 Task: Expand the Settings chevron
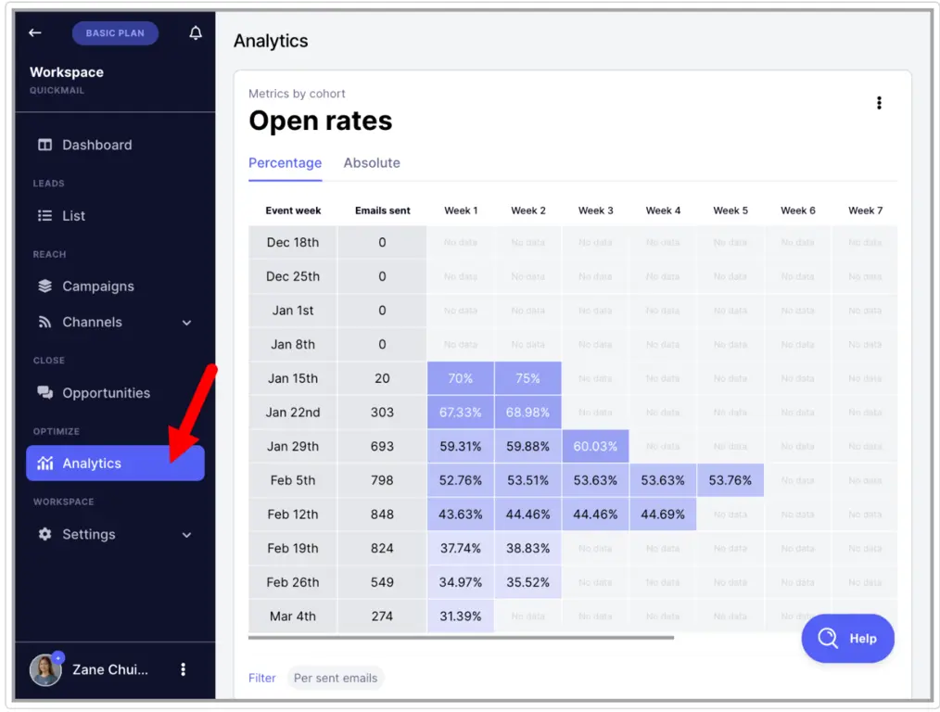click(x=187, y=535)
